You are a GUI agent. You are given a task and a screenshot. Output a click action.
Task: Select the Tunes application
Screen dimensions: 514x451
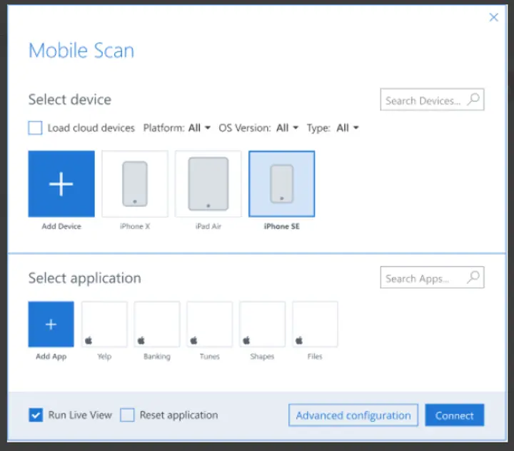click(209, 324)
